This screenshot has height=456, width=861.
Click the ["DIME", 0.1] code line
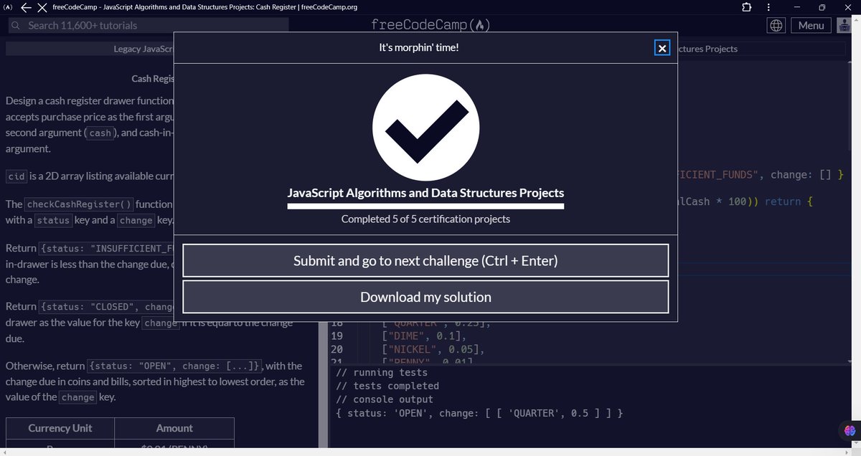coord(425,336)
